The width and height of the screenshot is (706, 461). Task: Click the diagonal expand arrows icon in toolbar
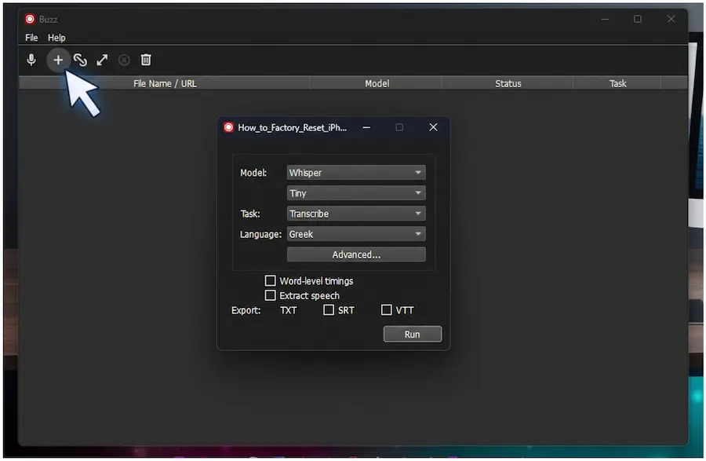tap(102, 60)
